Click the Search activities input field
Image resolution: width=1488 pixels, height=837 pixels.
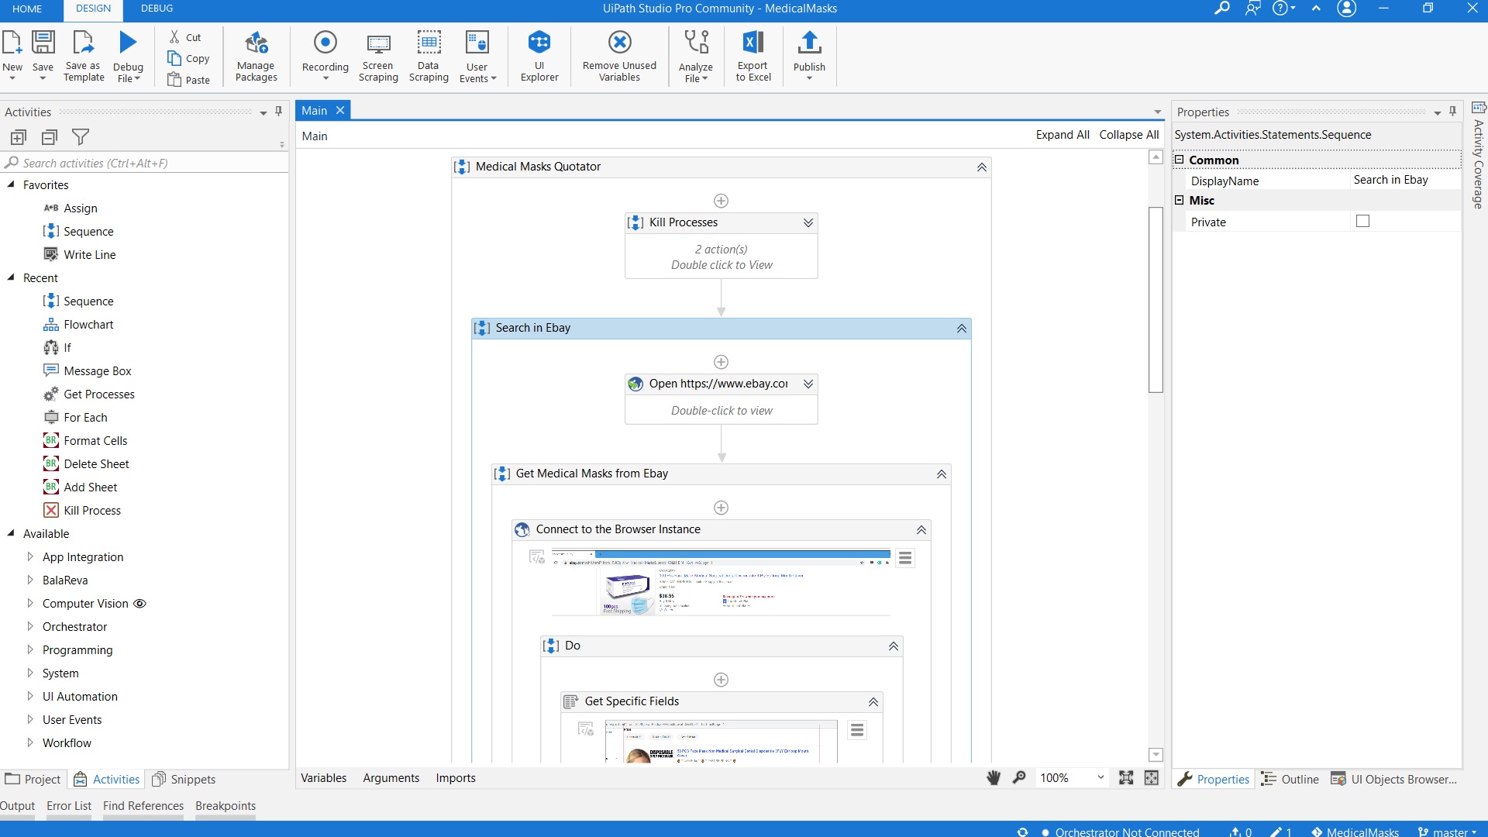point(144,163)
